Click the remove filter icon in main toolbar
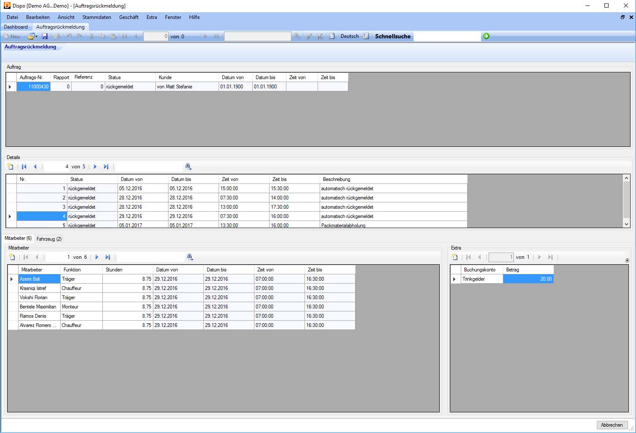Image resolution: width=636 pixels, height=433 pixels. pyautogui.click(x=320, y=36)
